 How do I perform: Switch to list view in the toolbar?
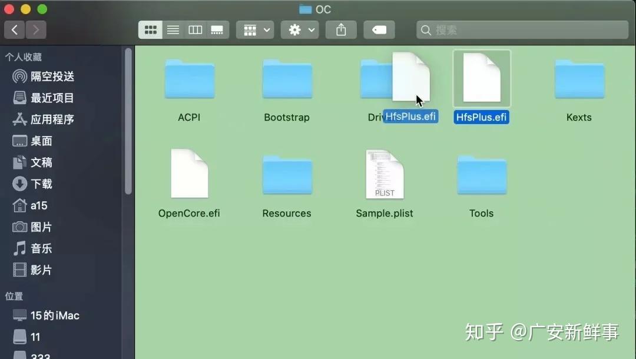pos(173,29)
